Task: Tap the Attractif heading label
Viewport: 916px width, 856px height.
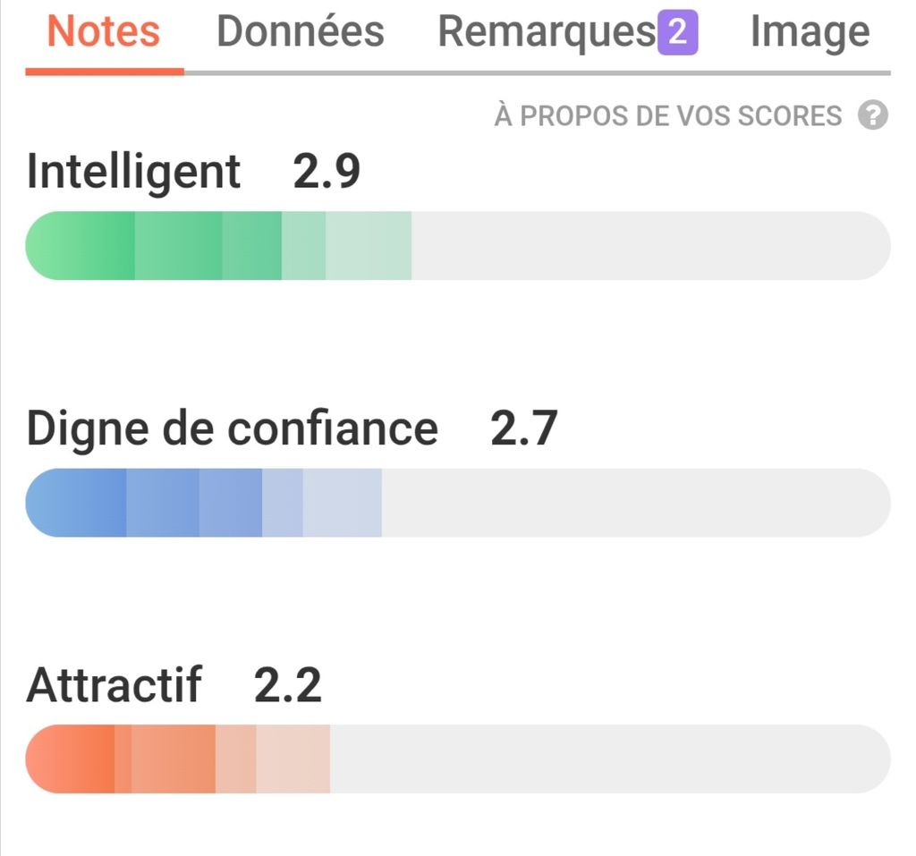Action: pyautogui.click(x=114, y=685)
